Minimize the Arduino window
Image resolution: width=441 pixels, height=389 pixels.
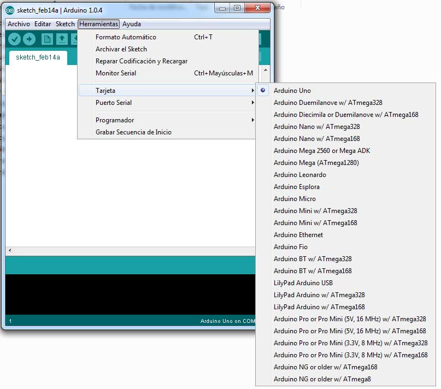point(222,8)
